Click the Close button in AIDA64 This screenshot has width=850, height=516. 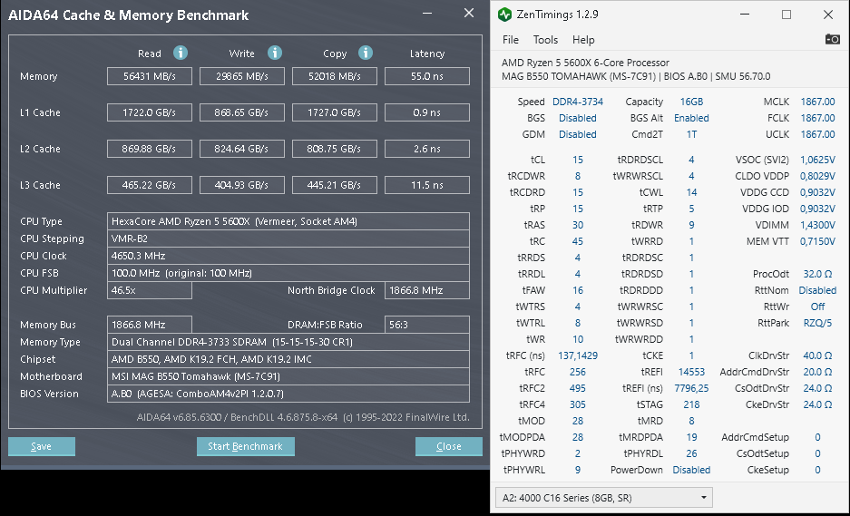point(449,446)
